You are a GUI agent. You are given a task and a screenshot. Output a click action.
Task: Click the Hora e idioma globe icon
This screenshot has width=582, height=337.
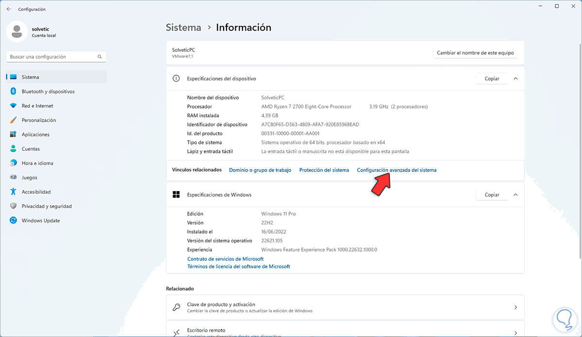point(13,163)
